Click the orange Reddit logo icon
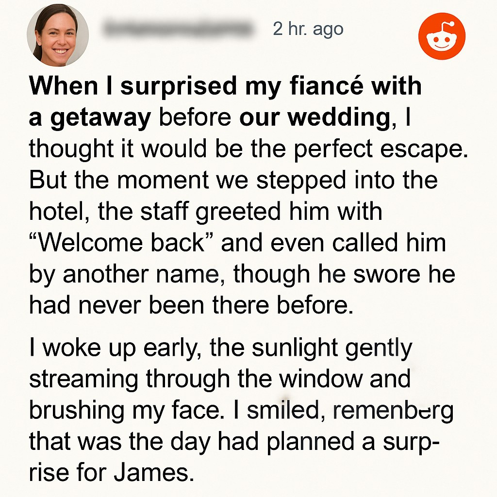The height and width of the screenshot is (497, 497). (442, 36)
